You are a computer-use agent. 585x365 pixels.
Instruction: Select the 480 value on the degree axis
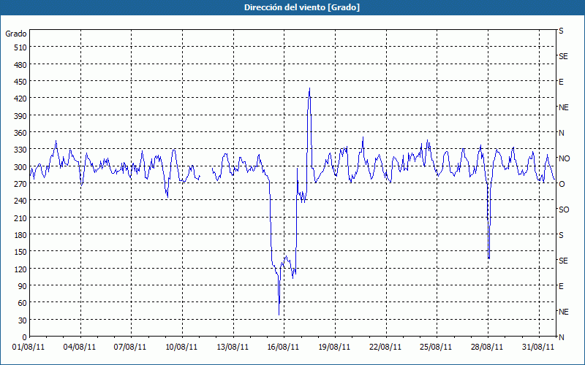[20, 65]
